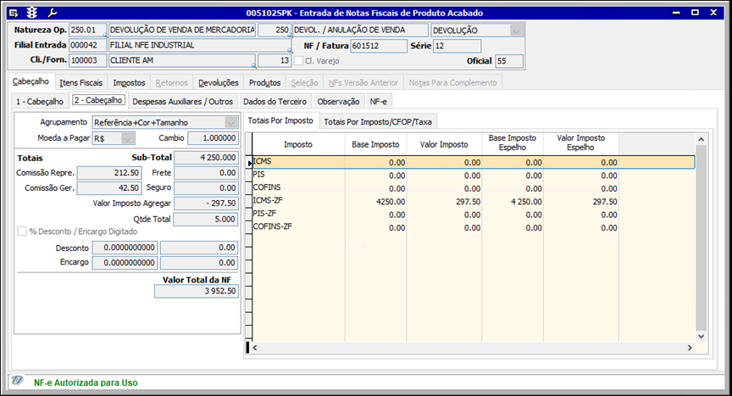Click the lookup marker on Natureza Op. code field
The image size is (732, 396).
pos(104,36)
